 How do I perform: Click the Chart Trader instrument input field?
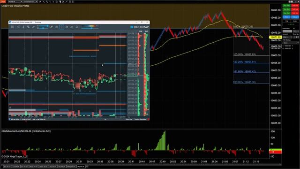[x=287, y=31]
